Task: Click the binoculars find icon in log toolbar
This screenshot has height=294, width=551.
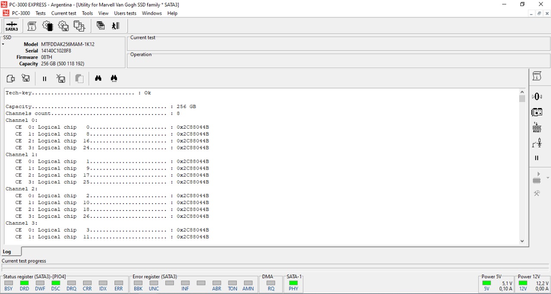Action: click(x=98, y=78)
